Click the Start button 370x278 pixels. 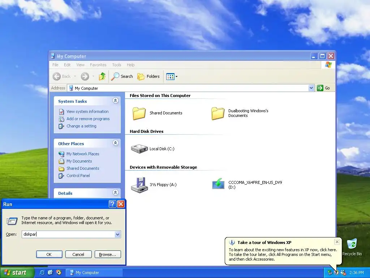[17, 273]
